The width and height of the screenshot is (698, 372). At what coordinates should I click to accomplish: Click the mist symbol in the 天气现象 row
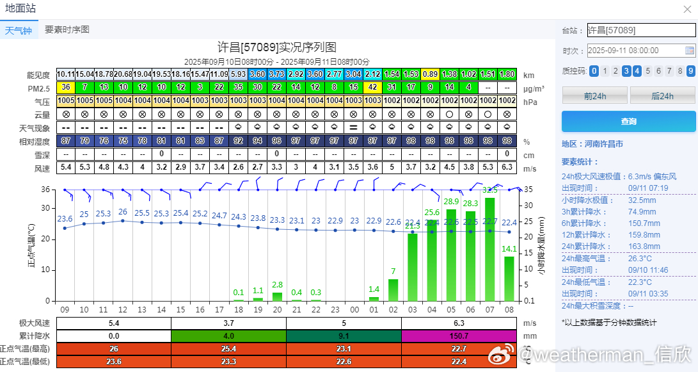pyautogui.click(x=353, y=127)
